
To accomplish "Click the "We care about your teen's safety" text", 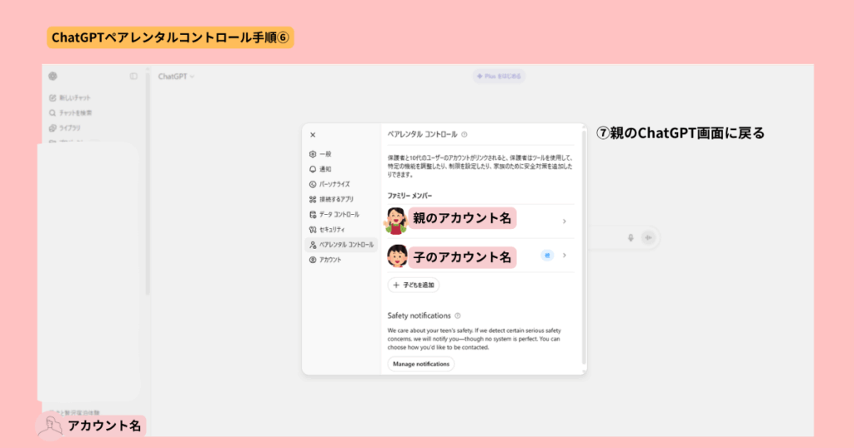I will click(475, 339).
